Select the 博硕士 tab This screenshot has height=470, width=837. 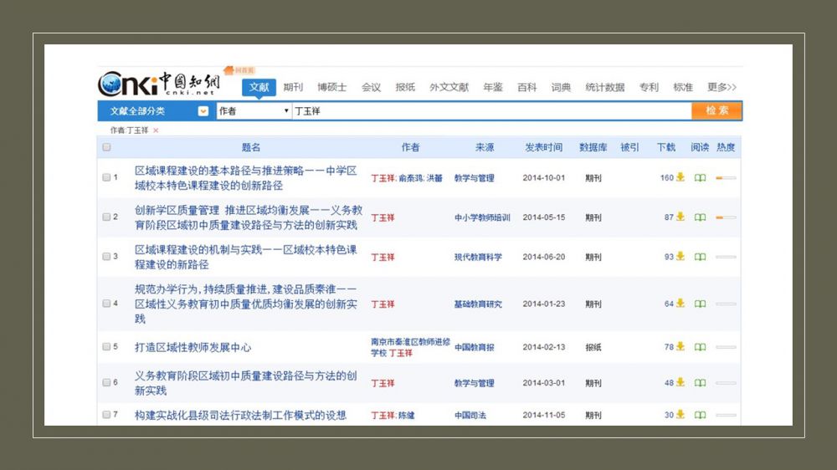click(x=331, y=87)
